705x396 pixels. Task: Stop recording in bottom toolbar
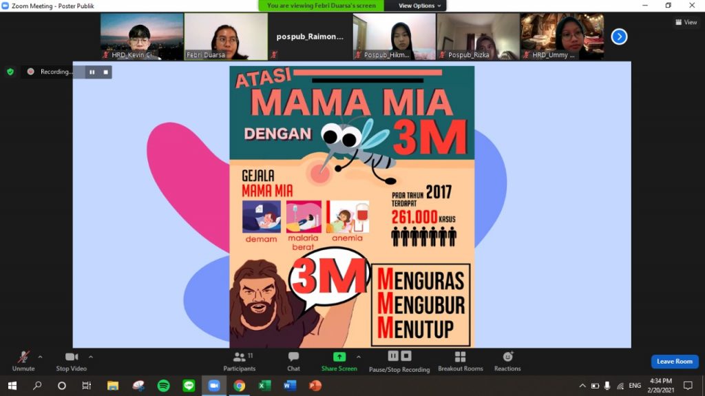click(x=406, y=356)
